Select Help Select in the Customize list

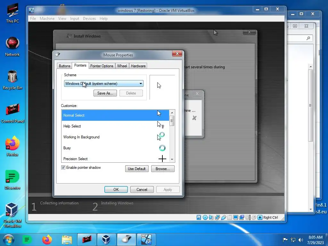point(115,126)
